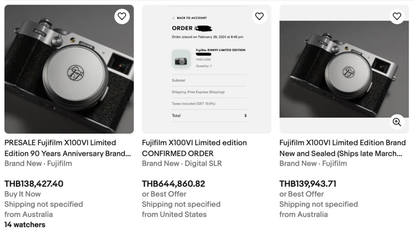
Task: Toggle watchlist heart on CONFIRMED ORDER listing
Action: point(259,16)
